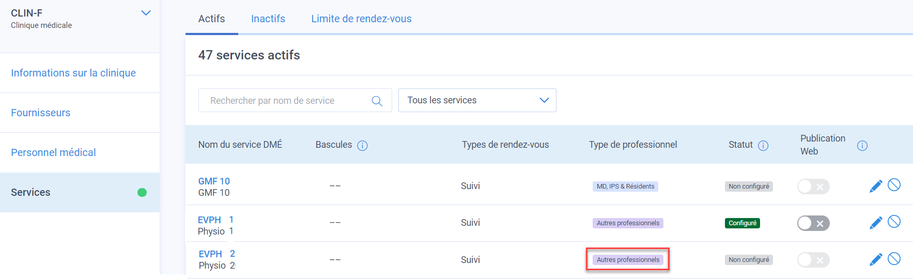Click the Types de rendez-vous column header

505,145
